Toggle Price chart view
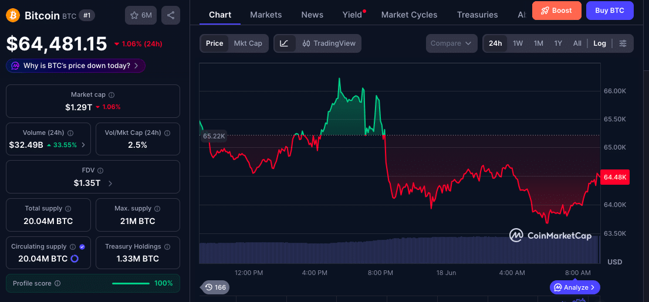The height and width of the screenshot is (302, 649). (x=214, y=43)
